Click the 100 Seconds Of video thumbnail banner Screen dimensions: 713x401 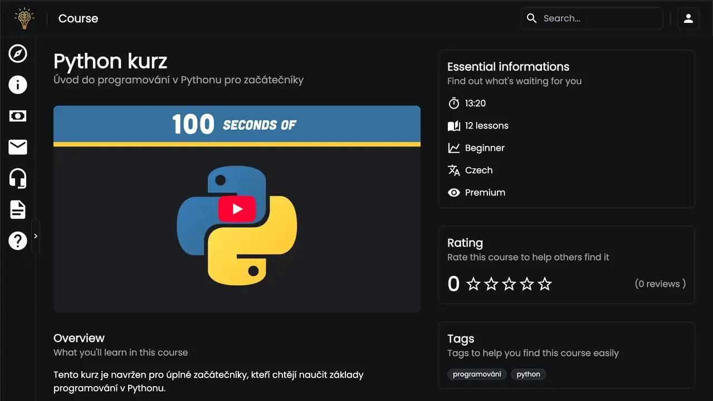click(x=237, y=125)
